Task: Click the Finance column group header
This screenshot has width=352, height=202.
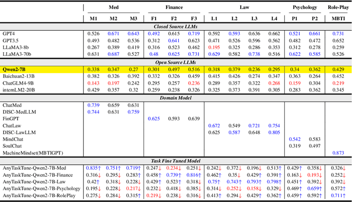Action: pos(174,7)
